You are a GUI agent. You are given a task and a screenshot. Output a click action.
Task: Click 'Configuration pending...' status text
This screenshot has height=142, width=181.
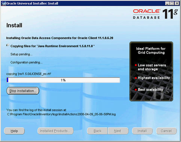coord(27,62)
